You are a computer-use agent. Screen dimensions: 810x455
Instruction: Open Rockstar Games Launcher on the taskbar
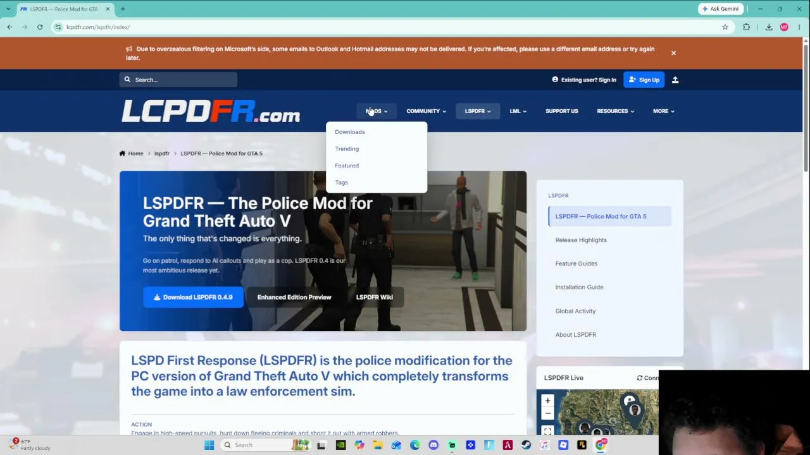(x=582, y=445)
